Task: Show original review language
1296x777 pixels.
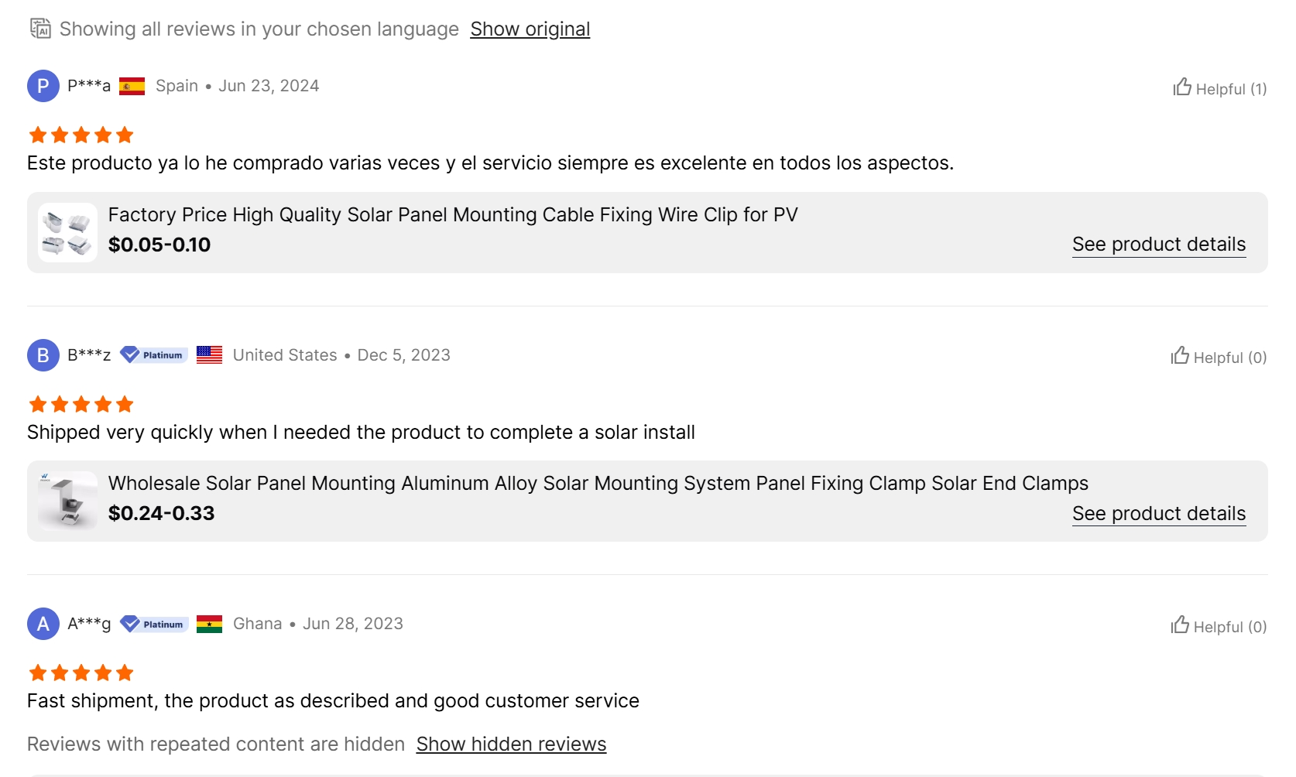Action: [530, 29]
